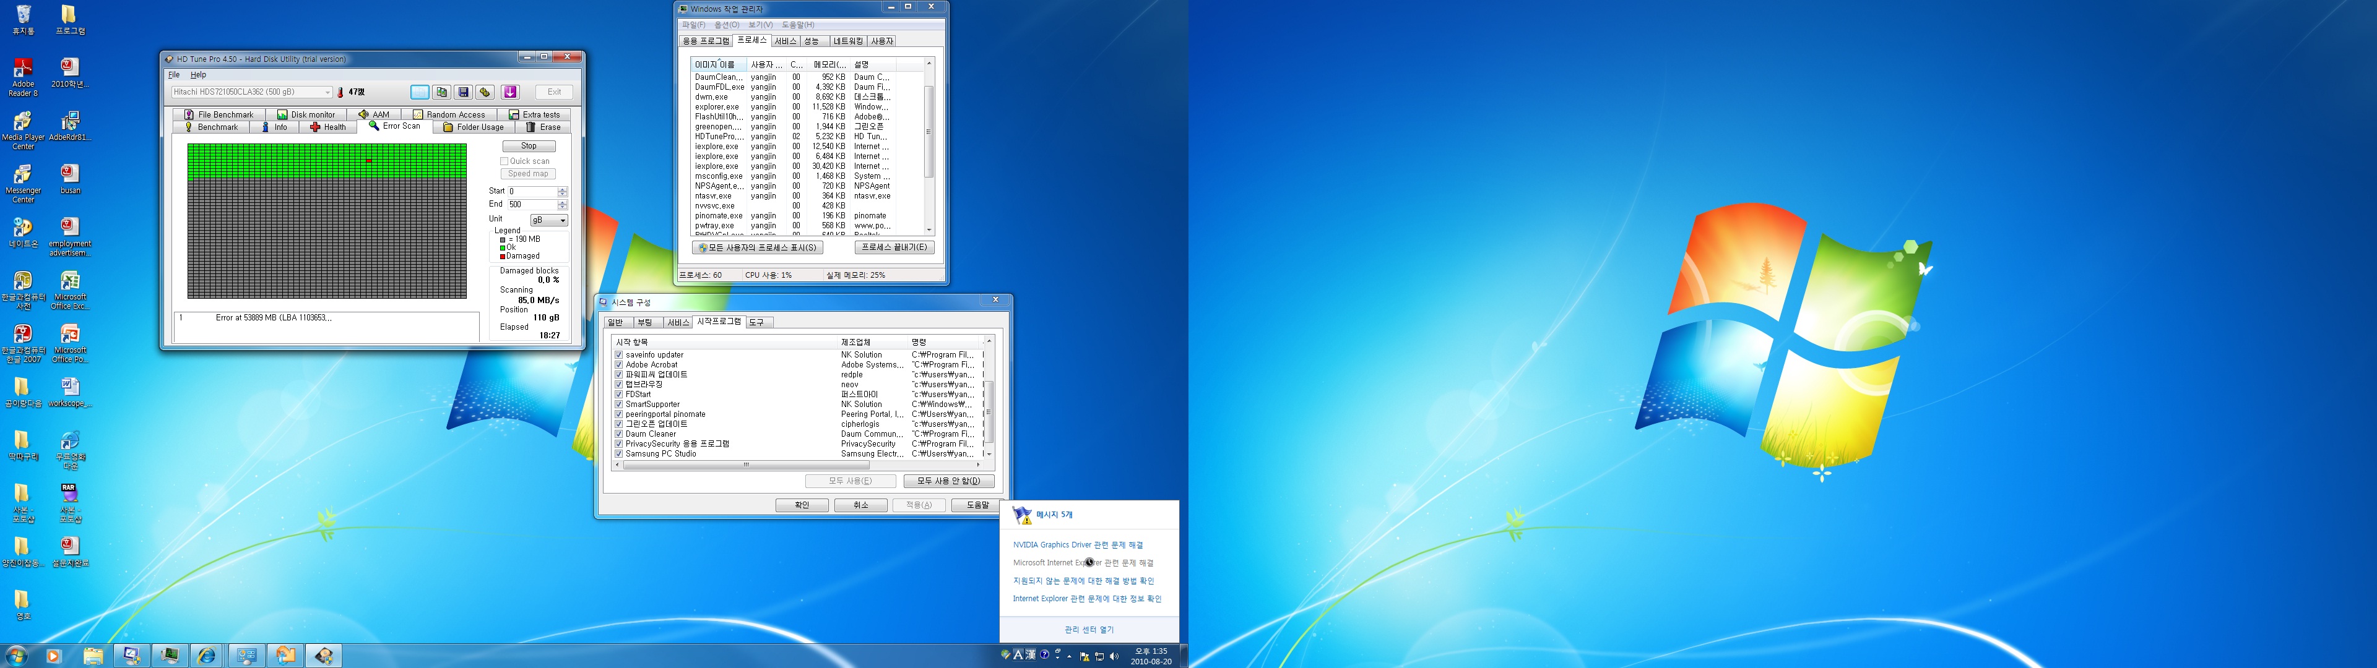Click the options gear-wrench icon in HD Tune
Screen dimensions: 2377x668
485,92
